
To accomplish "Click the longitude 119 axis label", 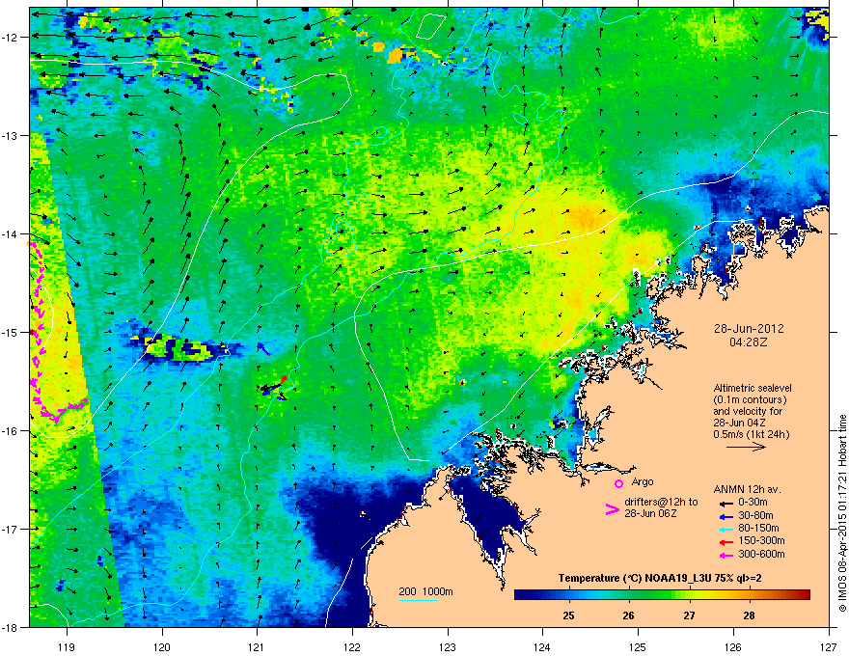I will pos(67,646).
